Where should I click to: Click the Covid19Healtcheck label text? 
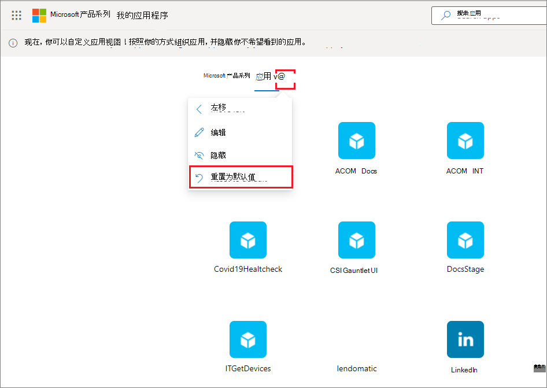click(x=248, y=269)
